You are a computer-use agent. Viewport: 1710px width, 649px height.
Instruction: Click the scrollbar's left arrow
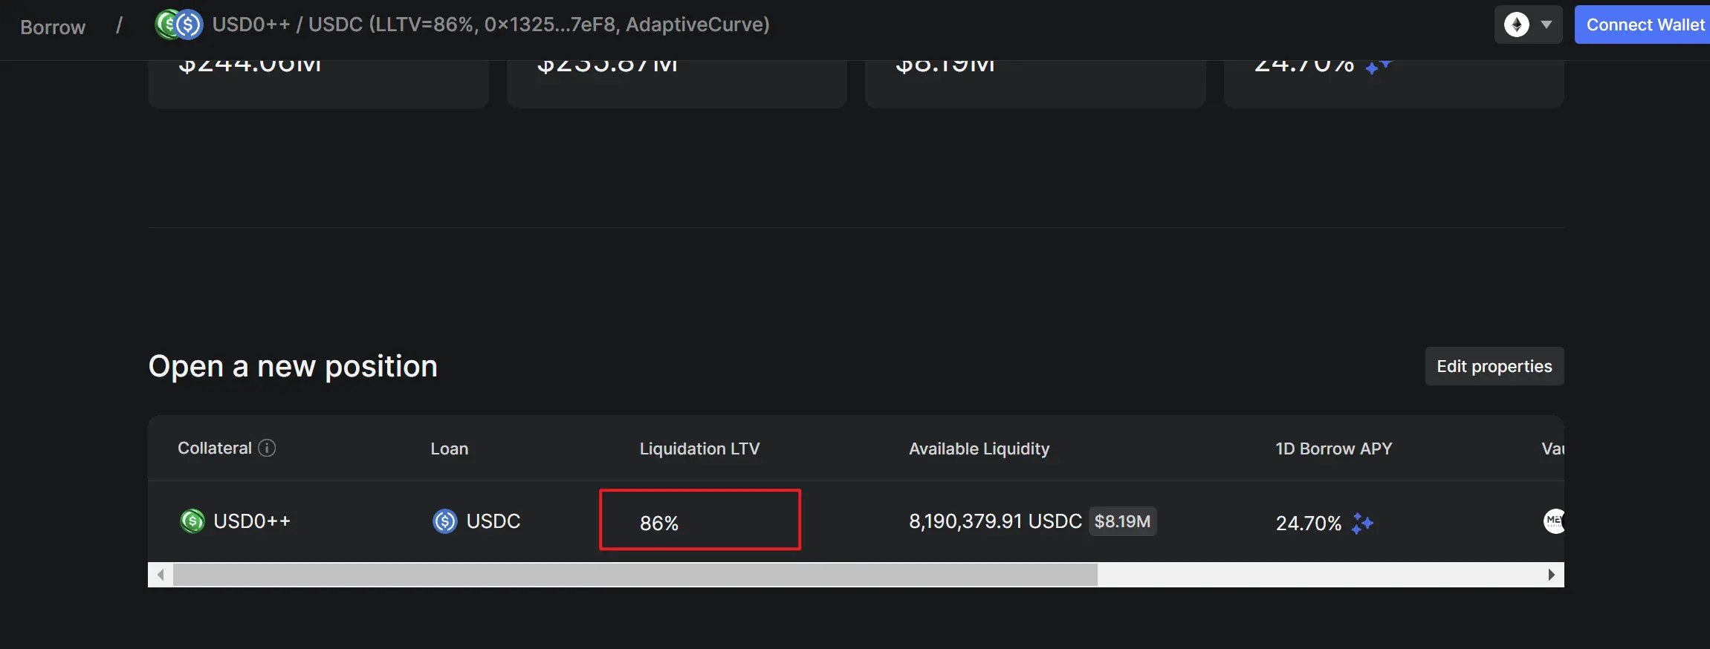[x=161, y=575]
